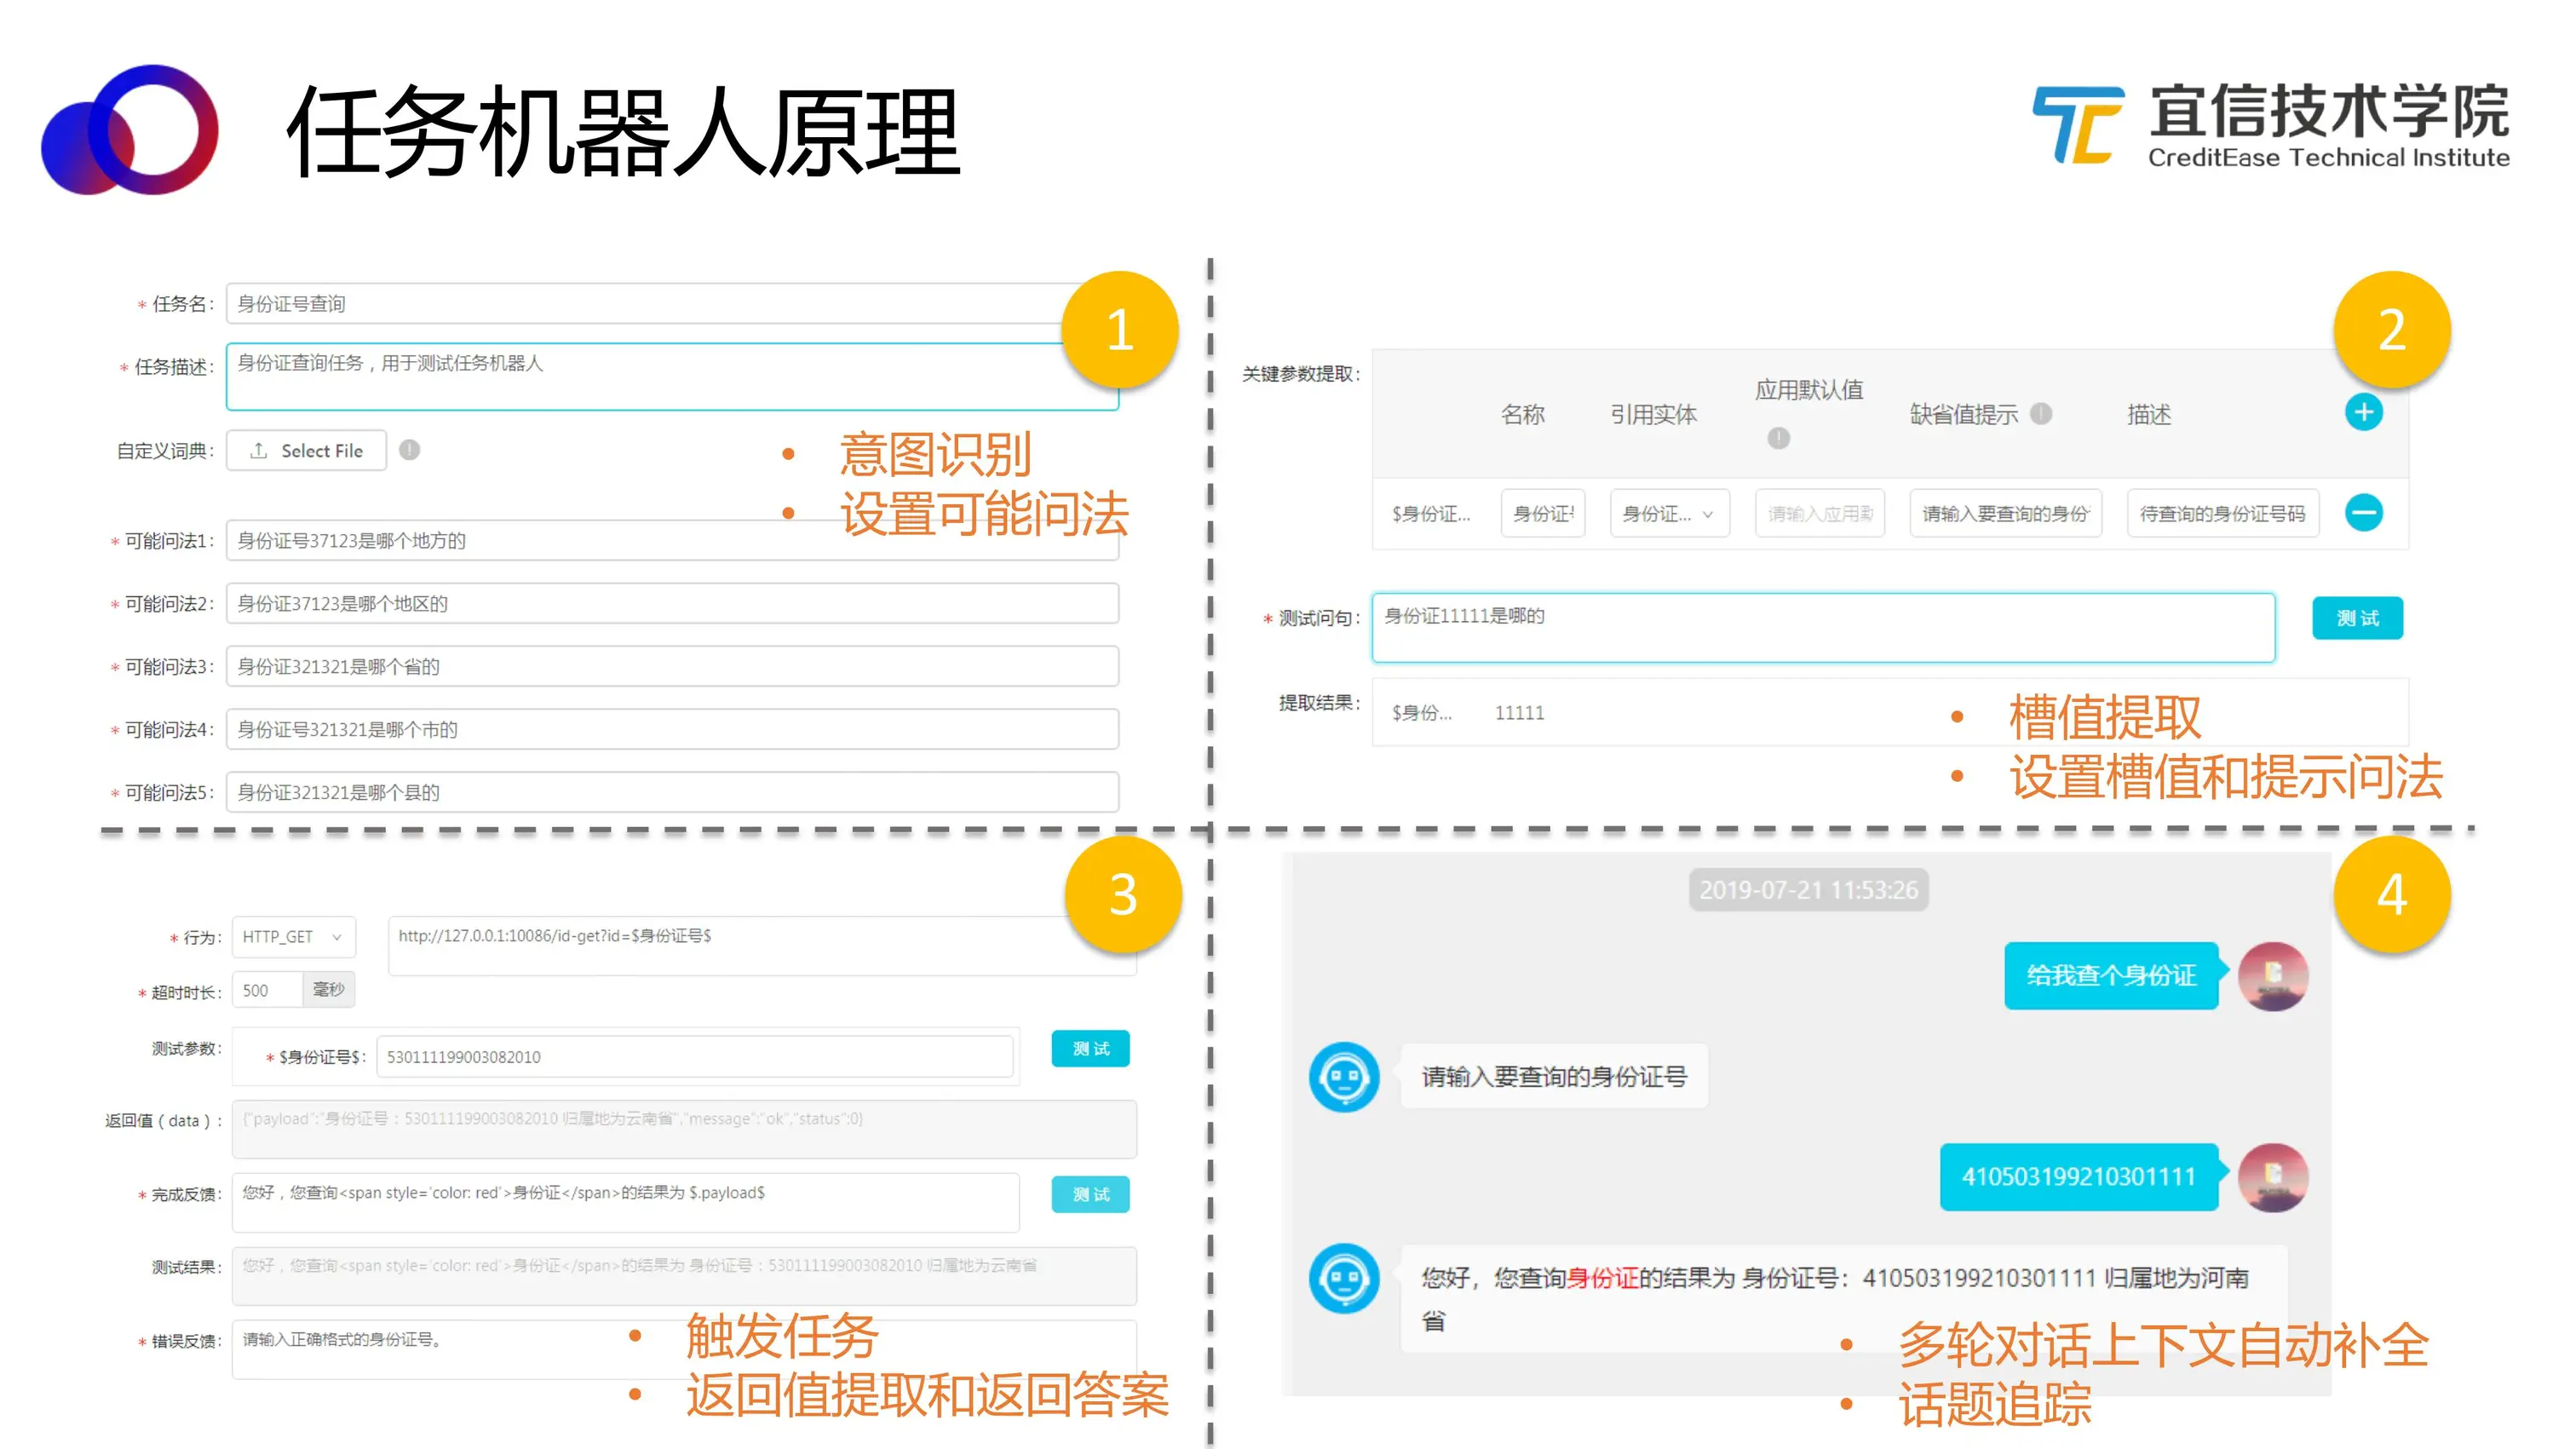Click the upper chat robot avatar icon
2576x1449 pixels.
pos(1343,1077)
